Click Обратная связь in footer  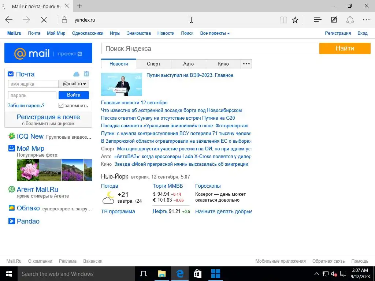(328, 261)
